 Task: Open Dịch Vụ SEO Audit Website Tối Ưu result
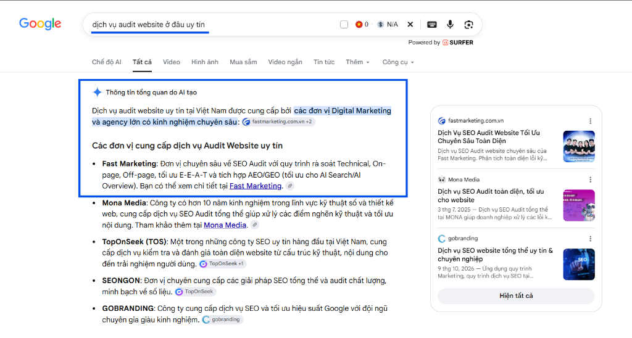[489, 136]
